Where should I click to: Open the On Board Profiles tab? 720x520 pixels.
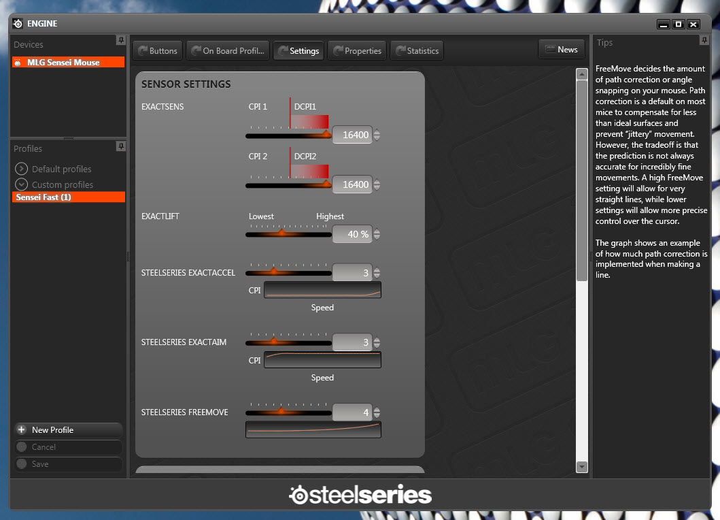[228, 50]
